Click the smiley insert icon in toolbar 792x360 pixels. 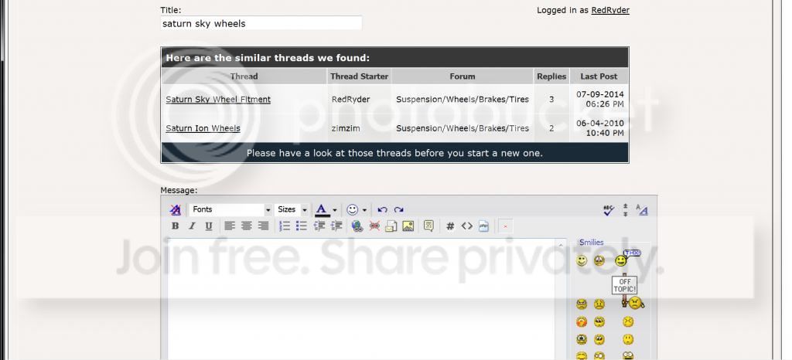pos(353,210)
